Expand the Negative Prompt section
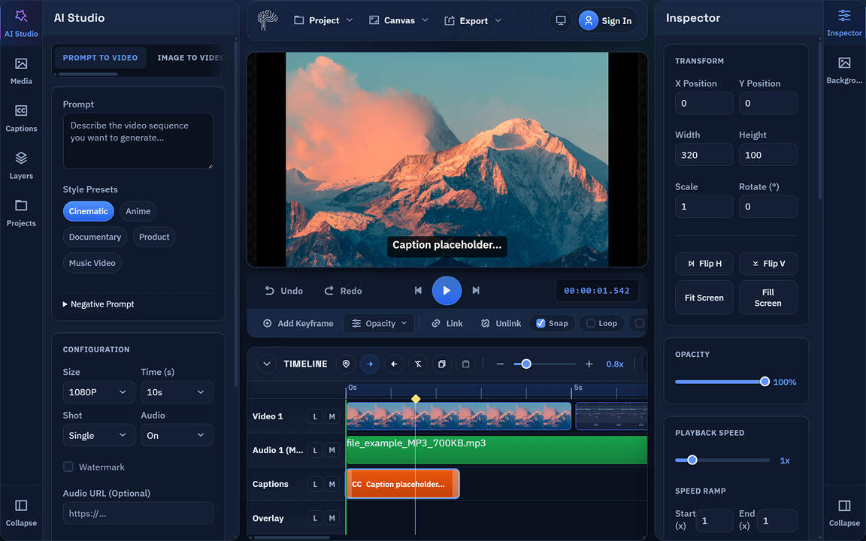 98,304
